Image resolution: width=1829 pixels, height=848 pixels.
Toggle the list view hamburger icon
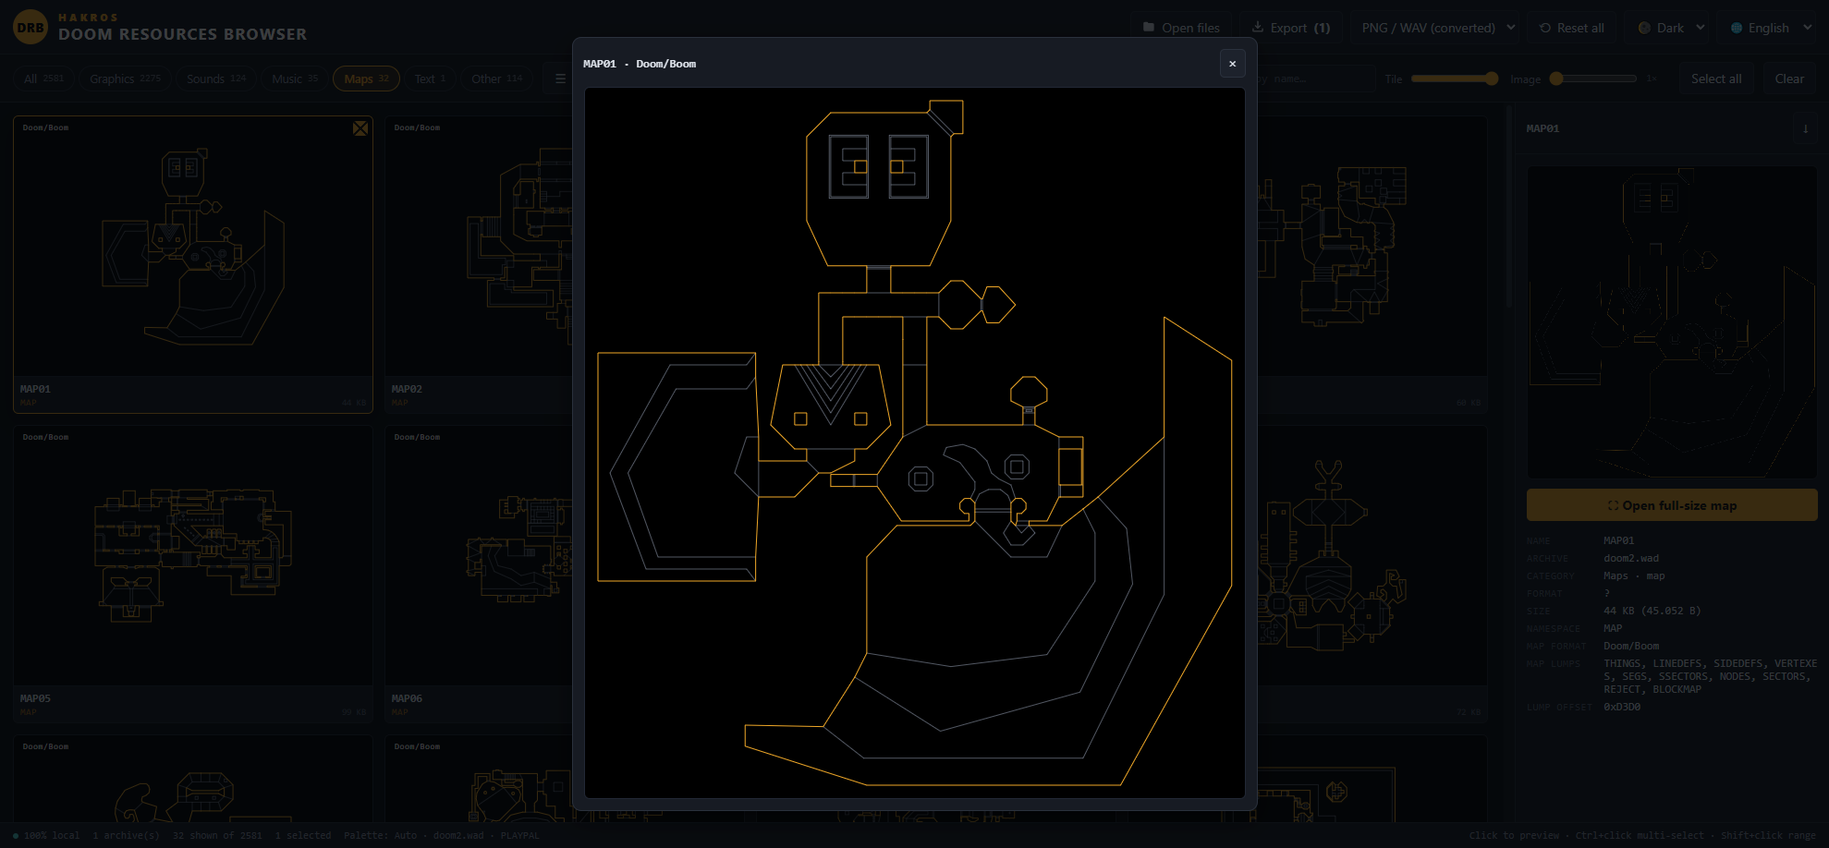(560, 79)
